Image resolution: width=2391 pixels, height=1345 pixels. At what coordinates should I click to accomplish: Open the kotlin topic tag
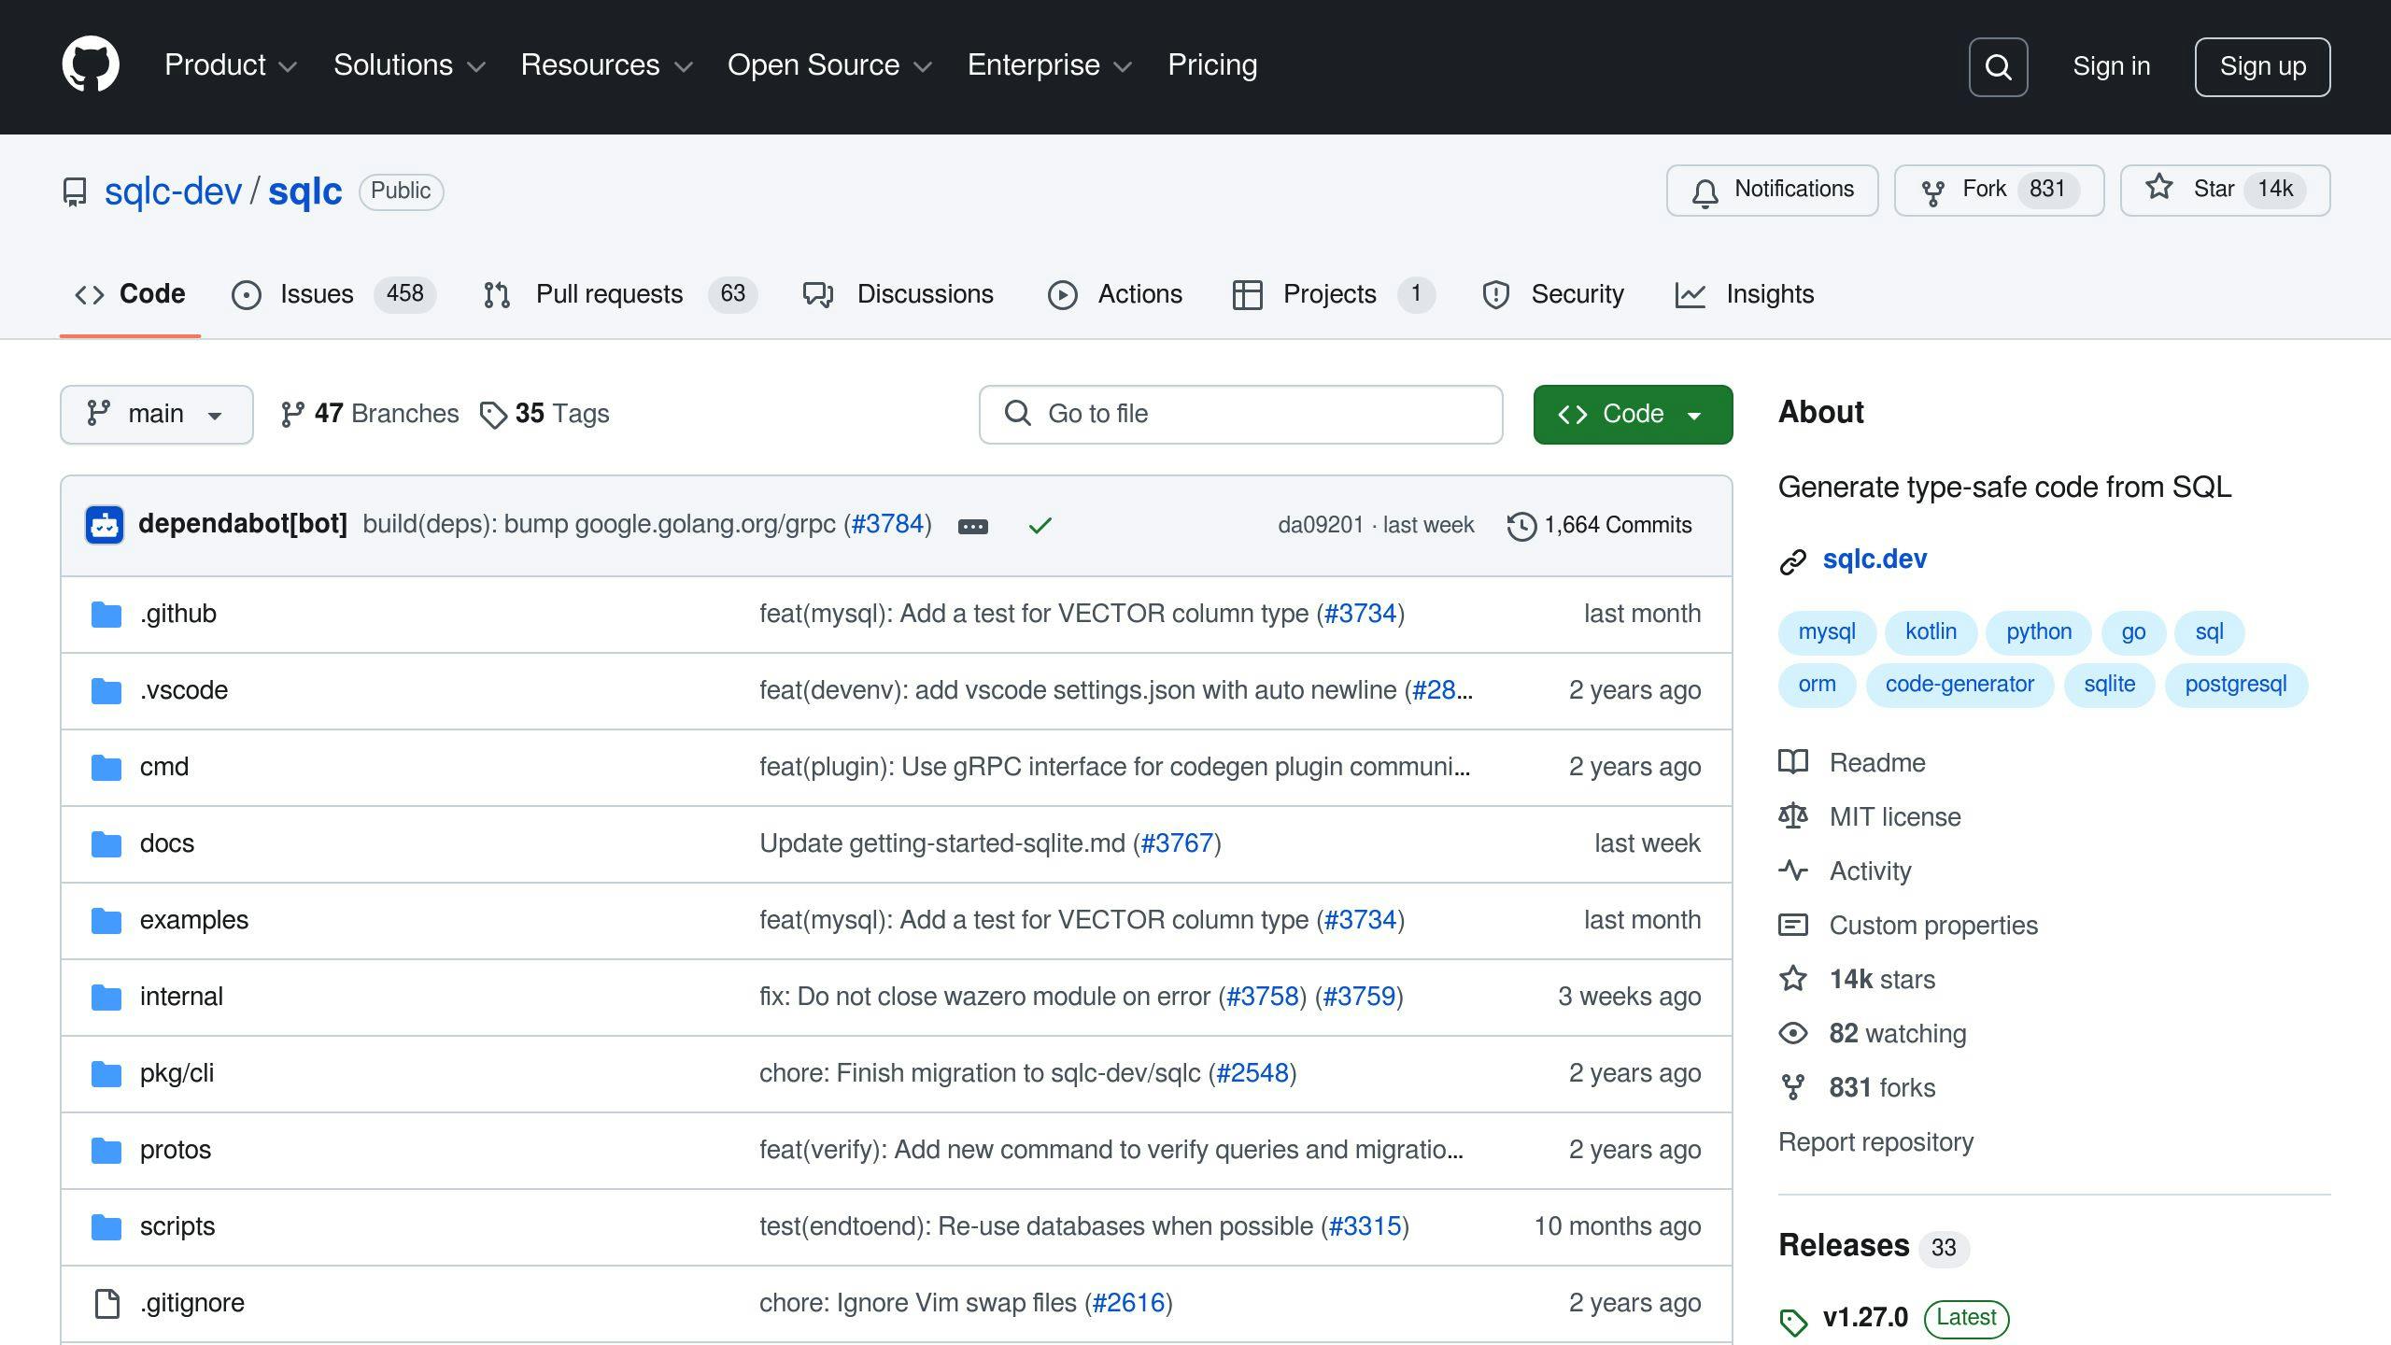point(1931,632)
